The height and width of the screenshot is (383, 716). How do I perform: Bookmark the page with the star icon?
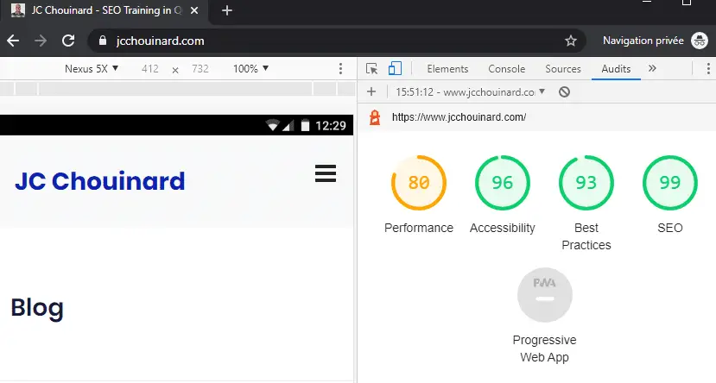[571, 41]
